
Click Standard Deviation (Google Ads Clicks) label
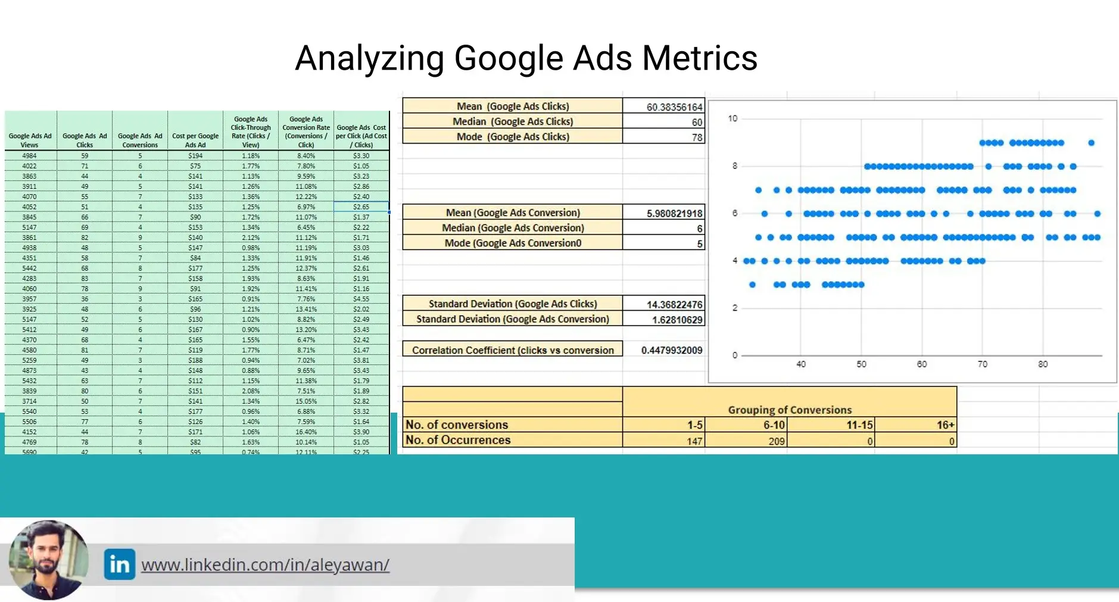[x=513, y=304]
